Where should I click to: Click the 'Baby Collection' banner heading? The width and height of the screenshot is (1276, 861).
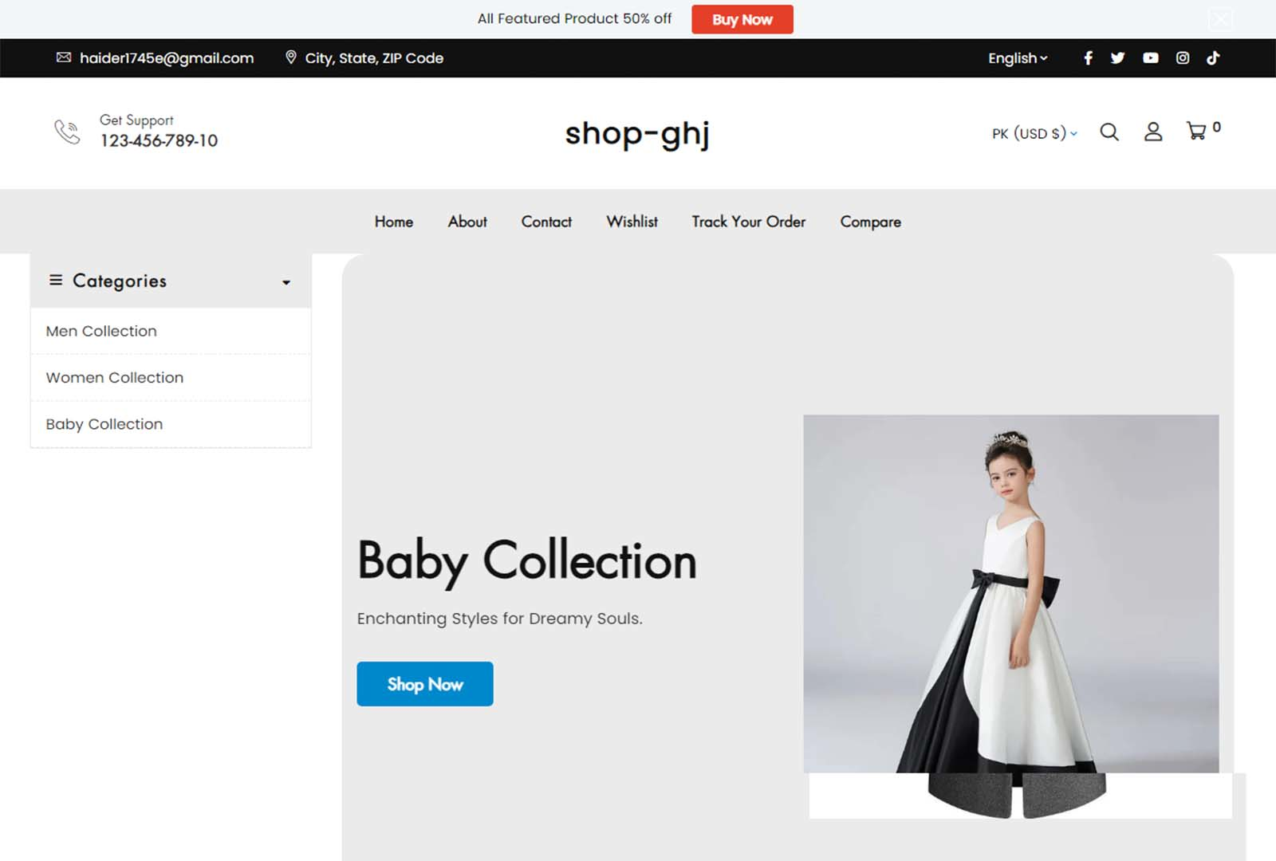point(527,562)
